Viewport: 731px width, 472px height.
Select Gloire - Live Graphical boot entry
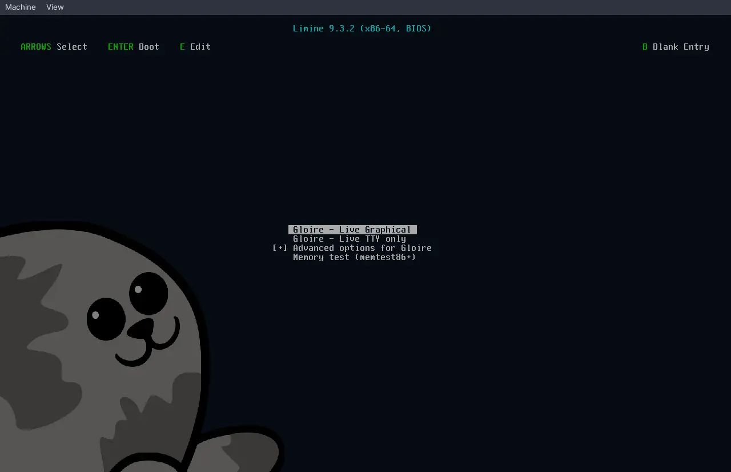click(x=352, y=230)
